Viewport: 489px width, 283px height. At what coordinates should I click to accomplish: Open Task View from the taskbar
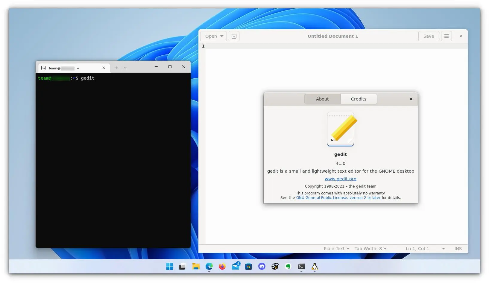pos(182,267)
